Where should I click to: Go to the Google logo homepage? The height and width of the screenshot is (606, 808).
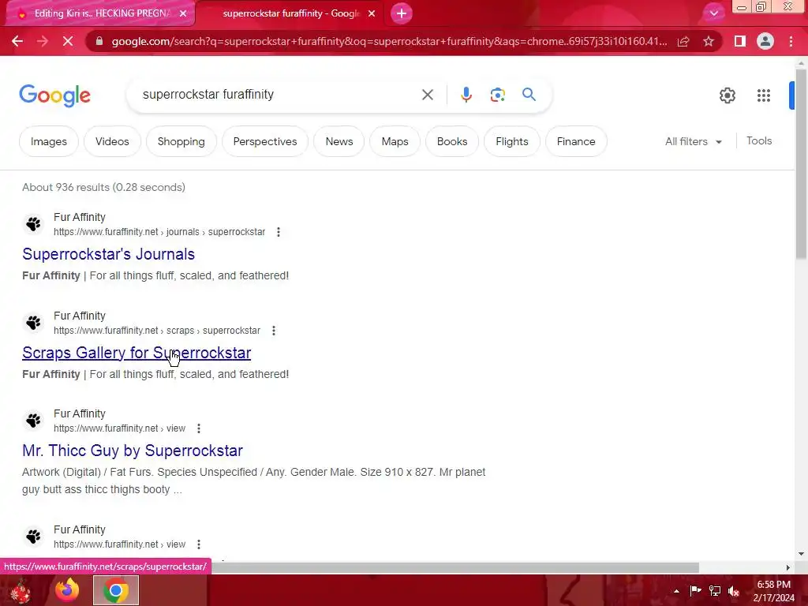click(54, 95)
